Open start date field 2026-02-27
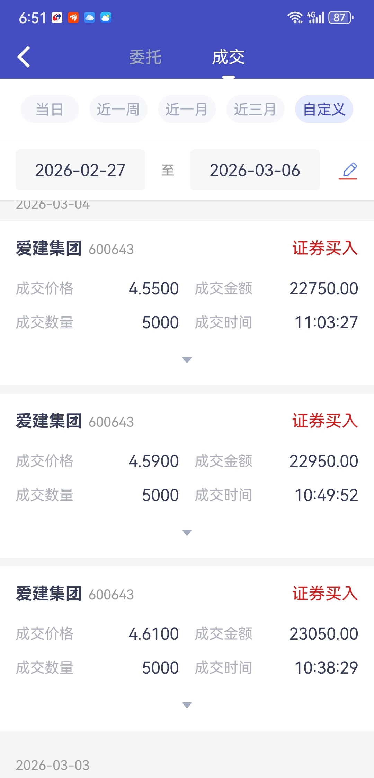Viewport: 374px width, 778px height. (x=80, y=170)
